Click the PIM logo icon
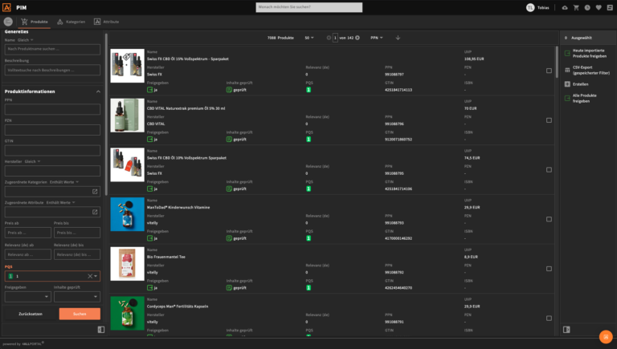This screenshot has height=349, width=617. [x=6, y=7]
